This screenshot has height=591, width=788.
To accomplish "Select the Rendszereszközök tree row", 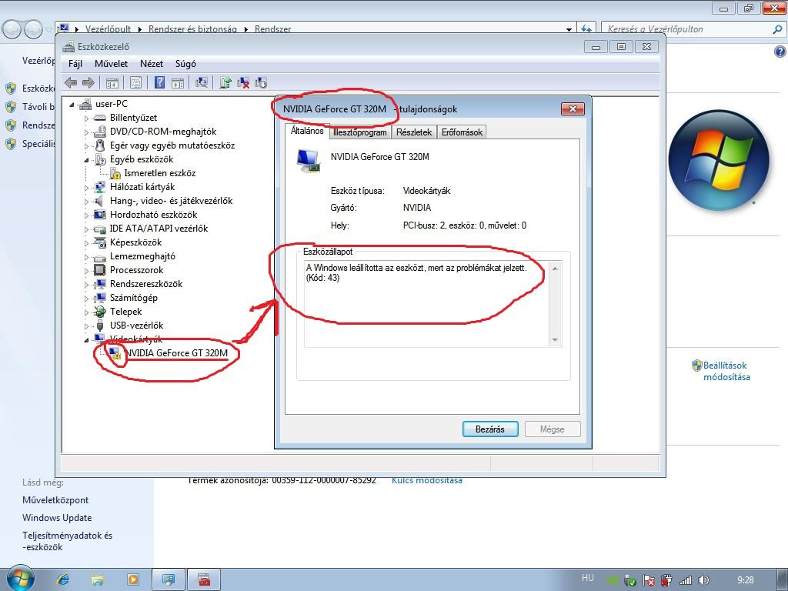I will (146, 284).
